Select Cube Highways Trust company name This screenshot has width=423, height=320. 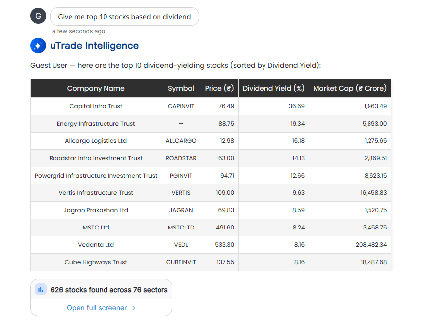pyautogui.click(x=96, y=262)
